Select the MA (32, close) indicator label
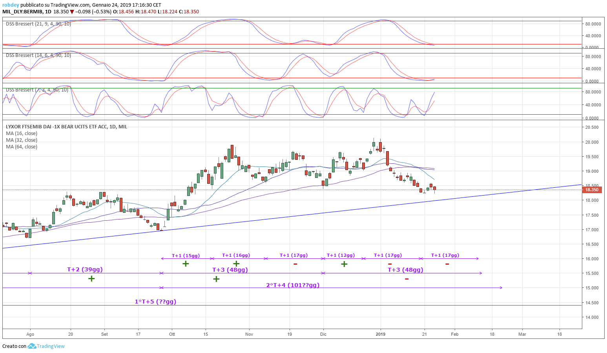Image resolution: width=607 pixels, height=353 pixels. (x=22, y=140)
